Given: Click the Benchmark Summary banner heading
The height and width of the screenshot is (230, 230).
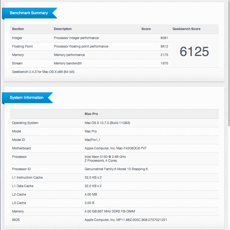Looking at the screenshot, I should (29, 13).
